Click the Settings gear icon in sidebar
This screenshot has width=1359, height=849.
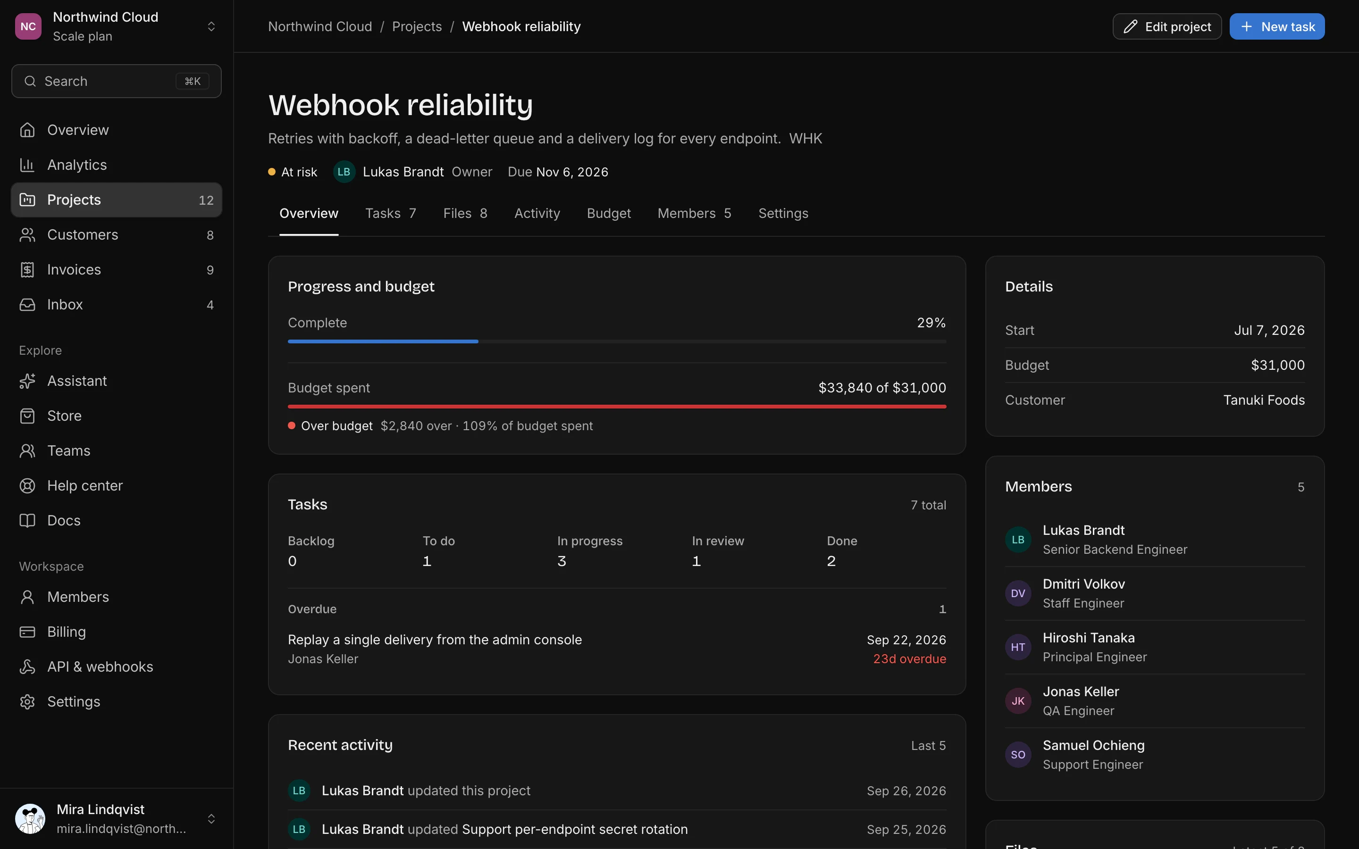click(27, 702)
